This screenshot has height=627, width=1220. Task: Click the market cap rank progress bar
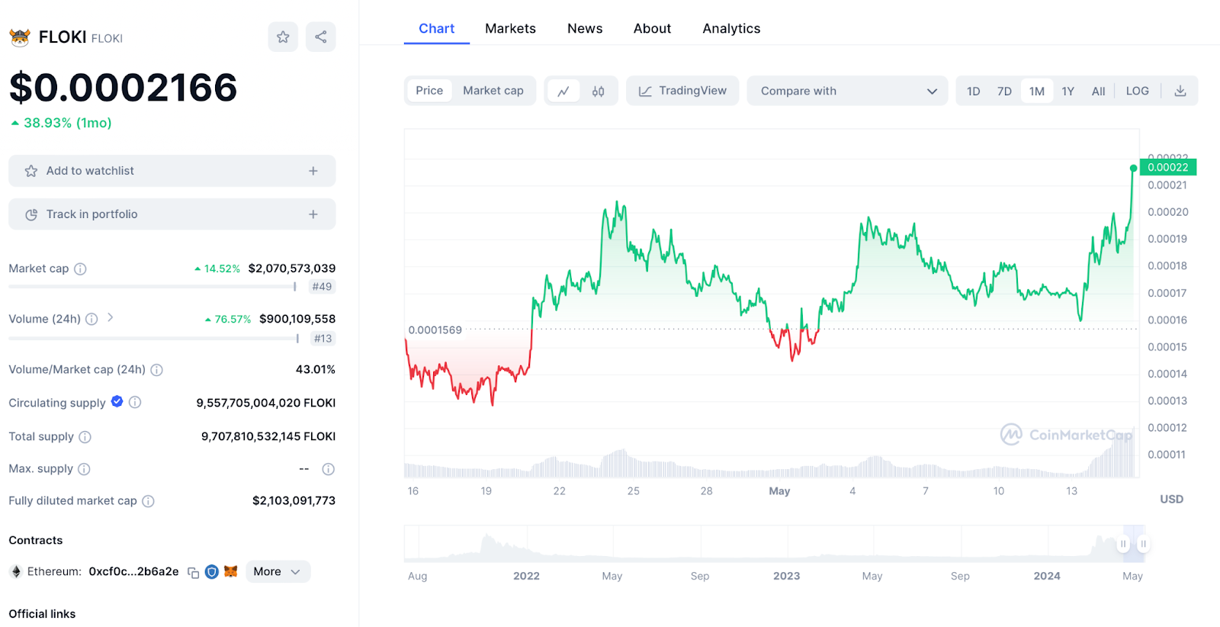tap(152, 287)
